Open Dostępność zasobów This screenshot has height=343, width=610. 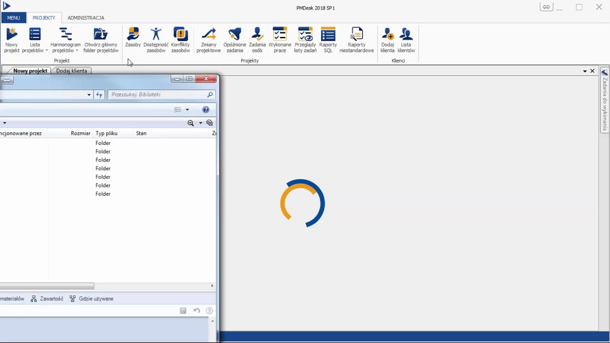pos(156,40)
